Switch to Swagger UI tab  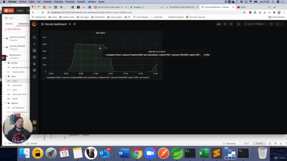146,7
